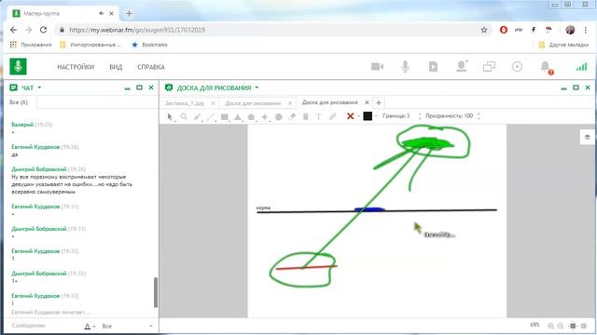The height and width of the screenshot is (335, 597).
Task: Click the browser back arrow
Action: (x=14, y=30)
